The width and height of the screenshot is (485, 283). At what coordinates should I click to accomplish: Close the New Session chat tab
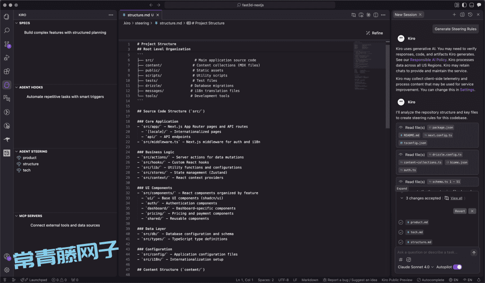click(x=420, y=14)
